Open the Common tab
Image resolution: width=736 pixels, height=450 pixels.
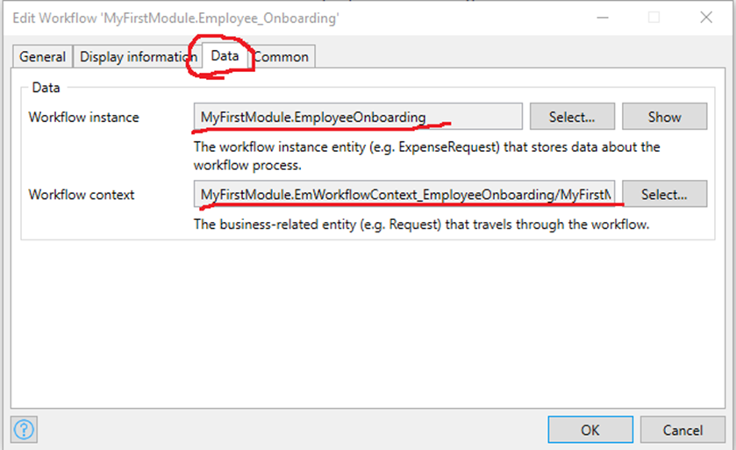pos(282,57)
